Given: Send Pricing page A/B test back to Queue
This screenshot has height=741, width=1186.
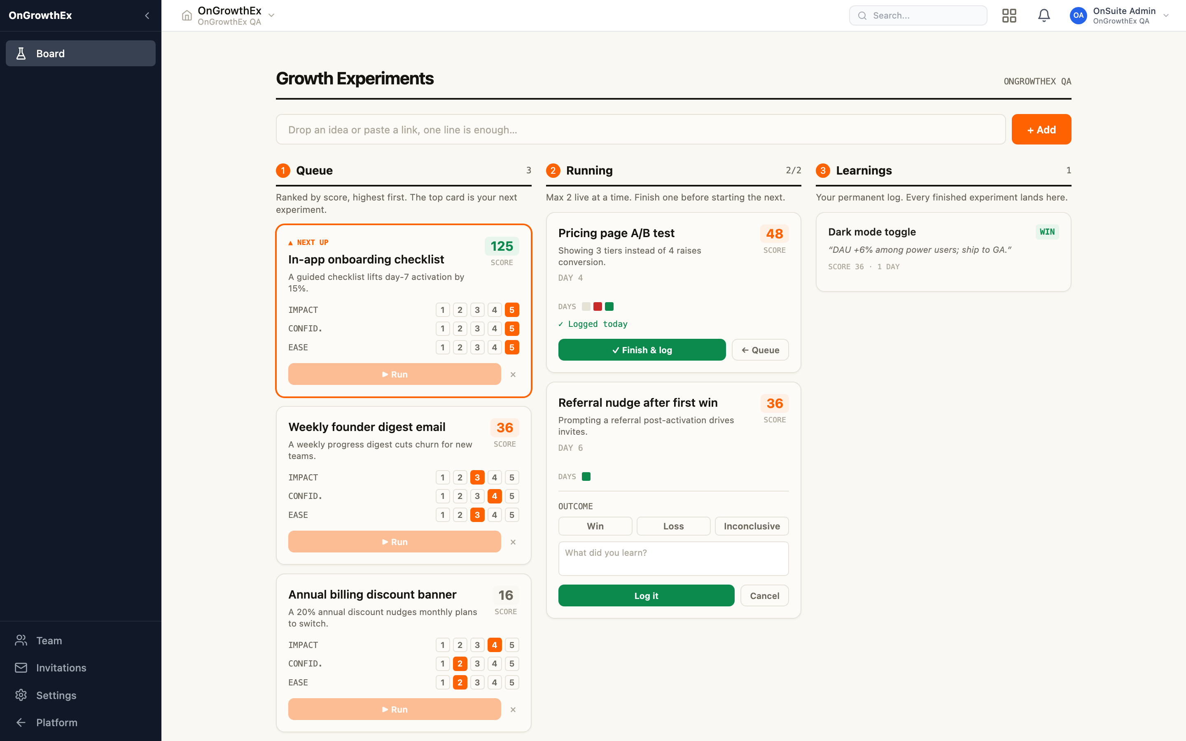Looking at the screenshot, I should tap(760, 350).
